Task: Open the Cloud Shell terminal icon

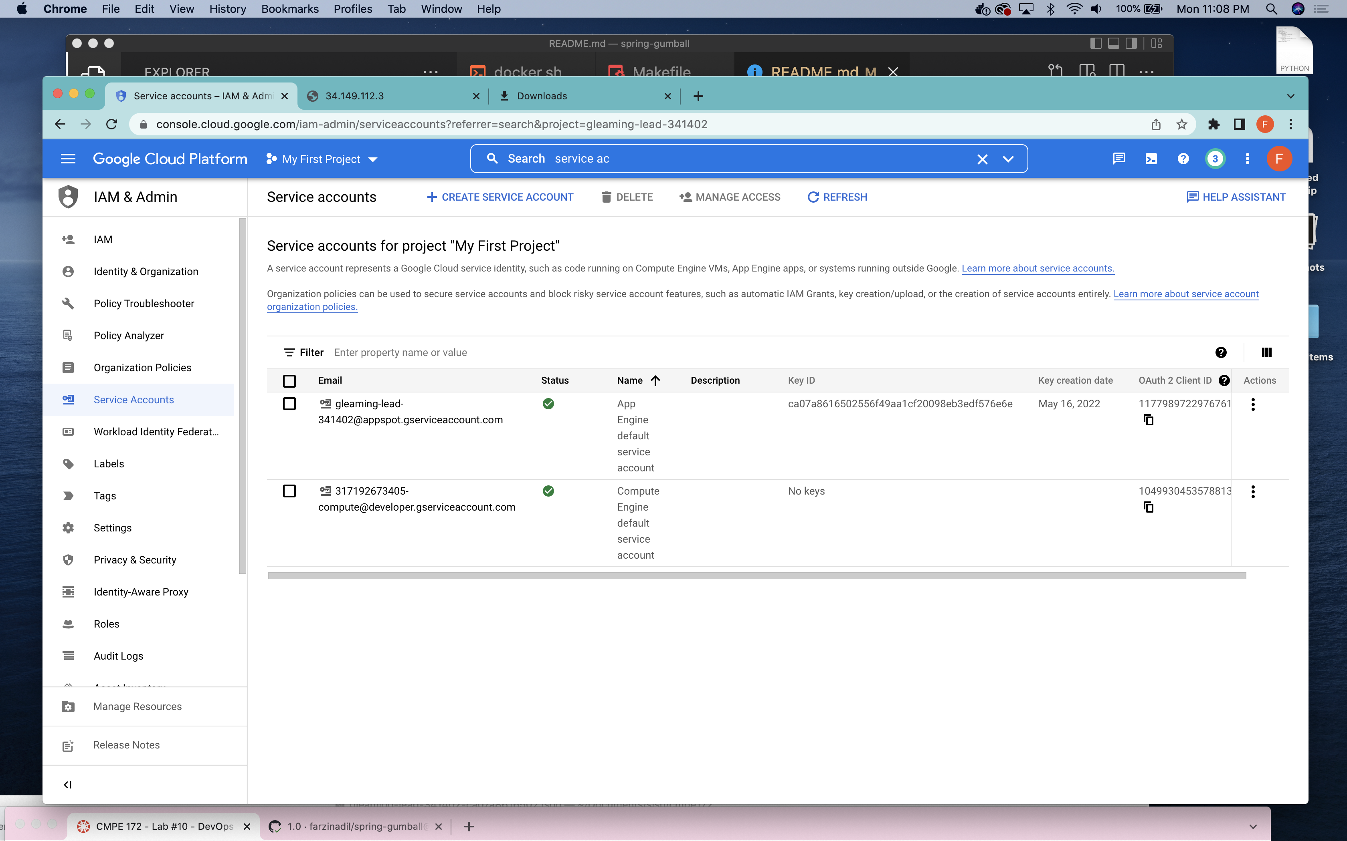Action: [1151, 159]
